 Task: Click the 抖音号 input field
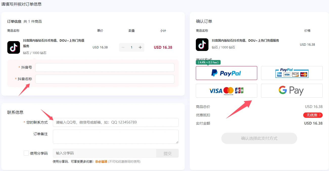105,67
